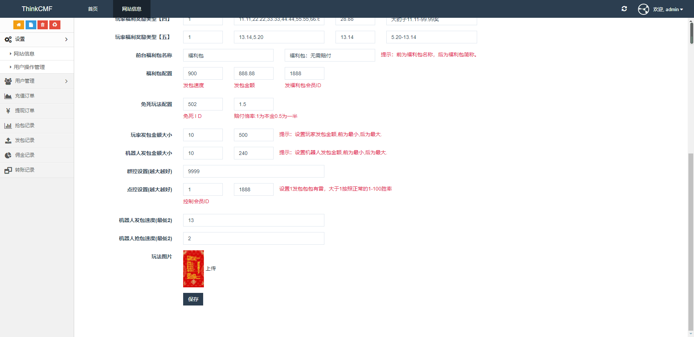Go to 抢包记录 in sidebar
694x337 pixels.
pos(24,126)
